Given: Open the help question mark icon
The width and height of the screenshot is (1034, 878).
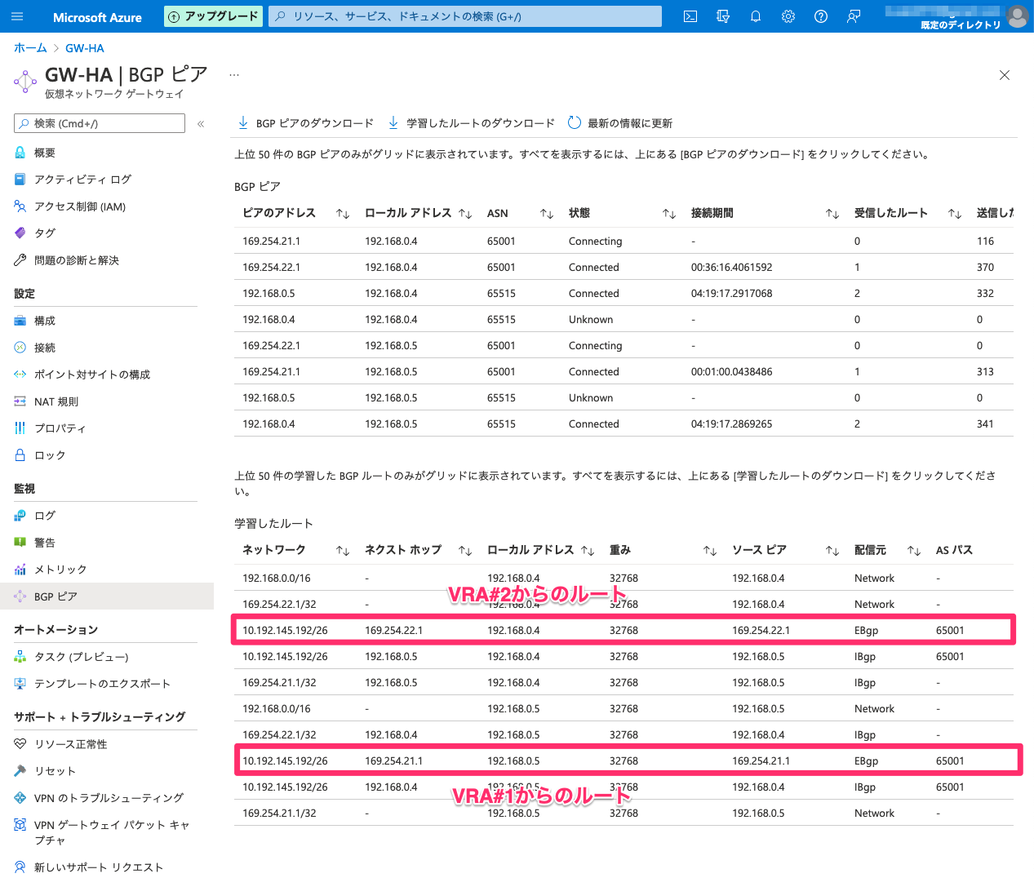Looking at the screenshot, I should click(821, 16).
